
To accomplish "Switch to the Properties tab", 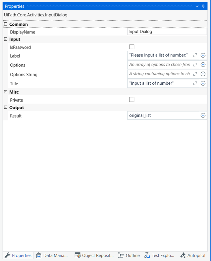I will [x=18, y=255].
